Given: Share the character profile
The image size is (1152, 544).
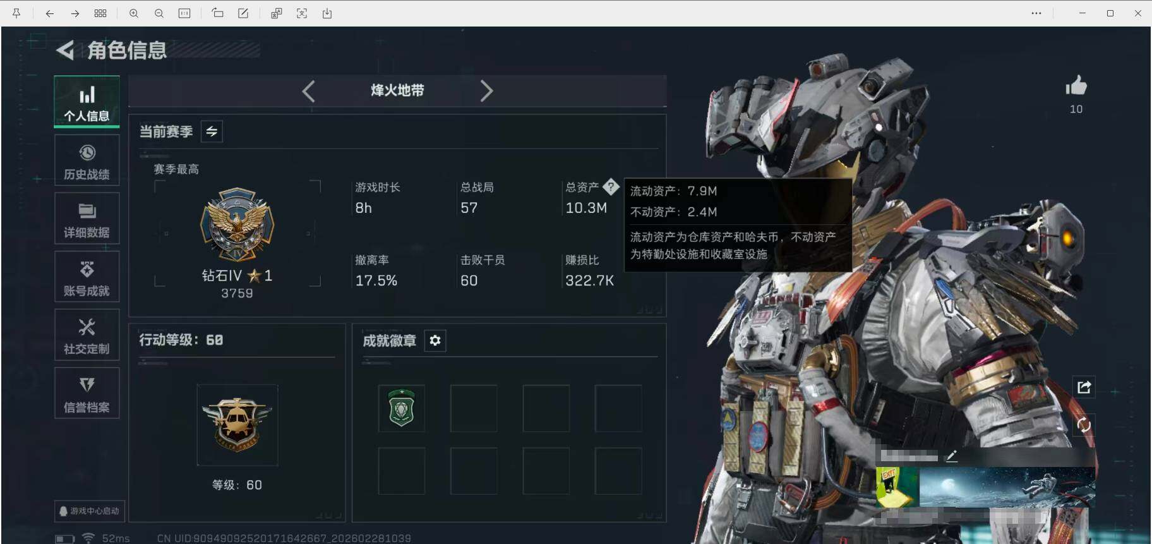Looking at the screenshot, I should 1084,387.
